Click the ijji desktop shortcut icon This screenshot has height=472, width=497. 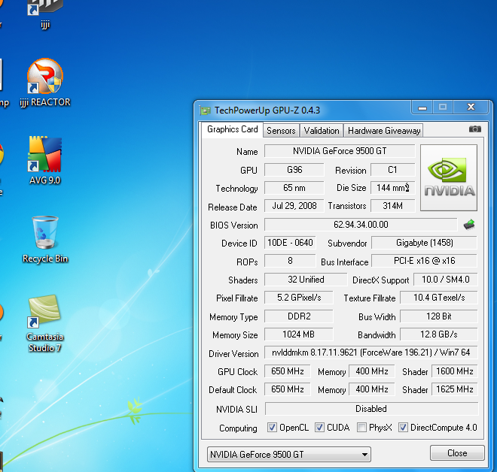tap(44, 14)
